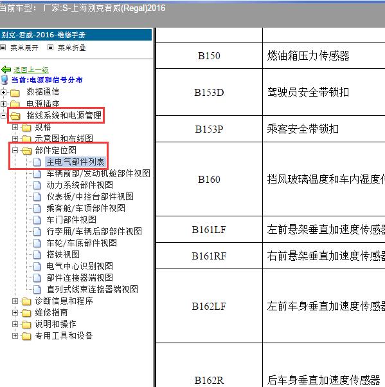Open 仪表板/中控台部件视图
The height and width of the screenshot is (387, 385).
(90, 196)
